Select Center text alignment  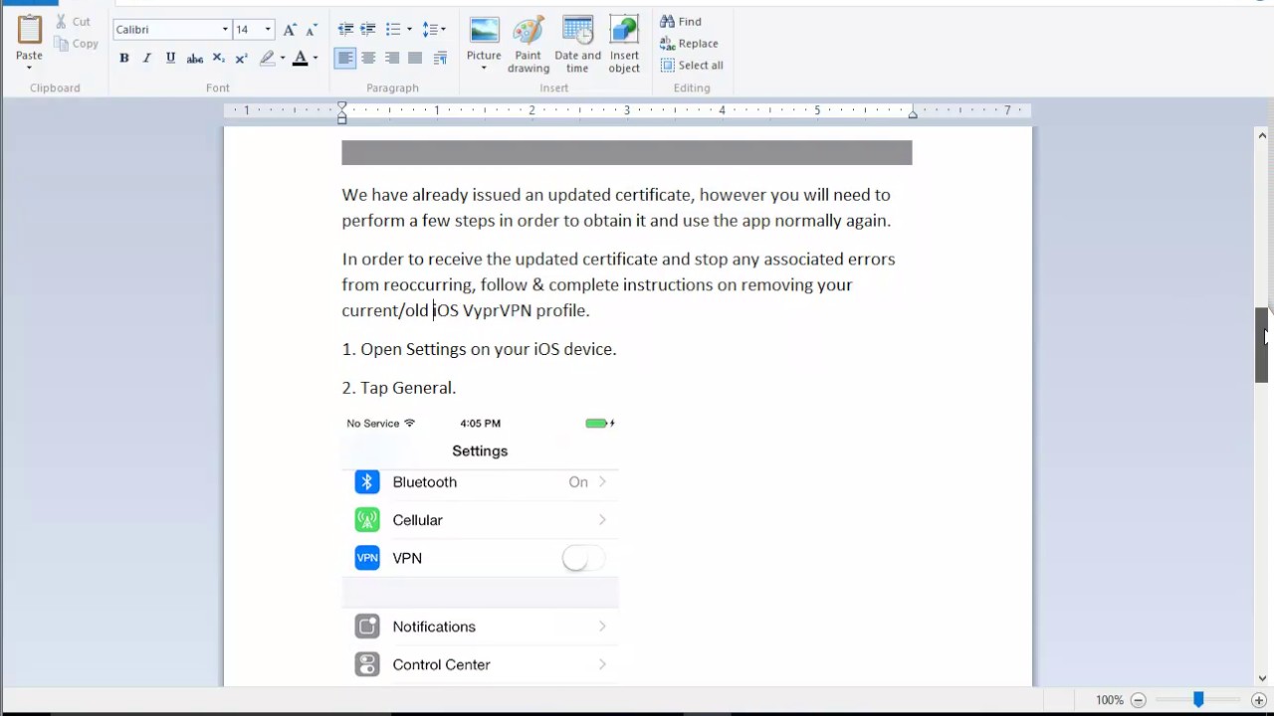[x=368, y=59]
